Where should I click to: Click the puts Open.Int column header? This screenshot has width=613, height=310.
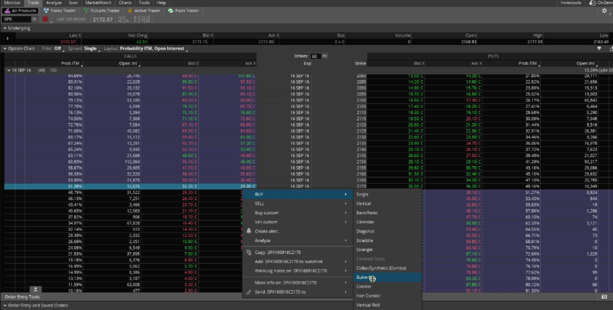(x=585, y=64)
